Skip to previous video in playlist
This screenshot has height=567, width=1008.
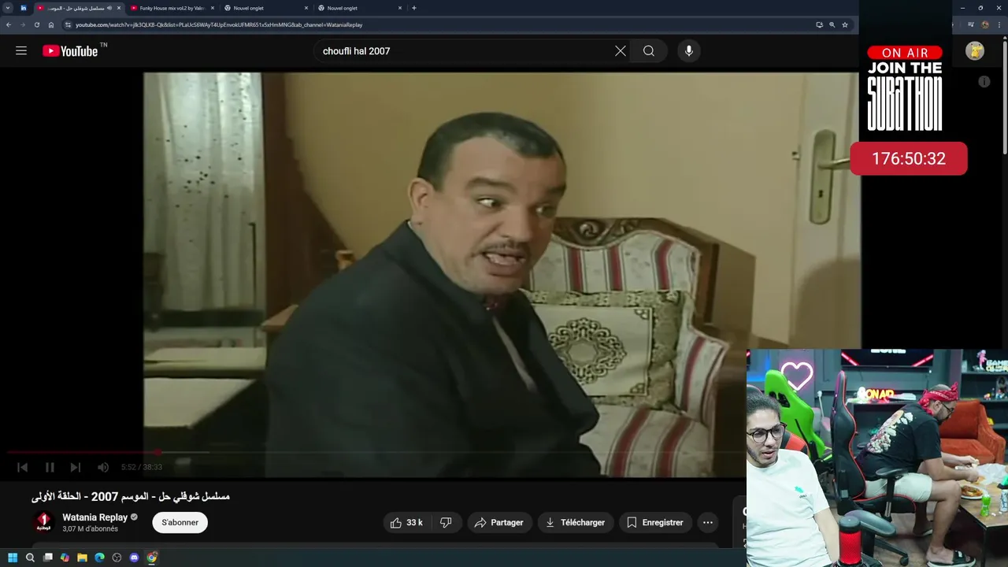[23, 467]
